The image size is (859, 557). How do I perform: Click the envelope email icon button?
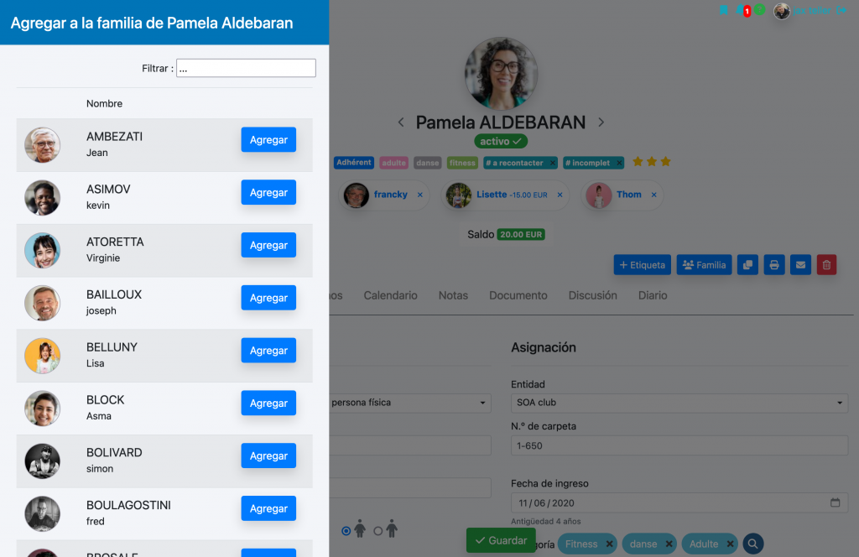point(800,265)
